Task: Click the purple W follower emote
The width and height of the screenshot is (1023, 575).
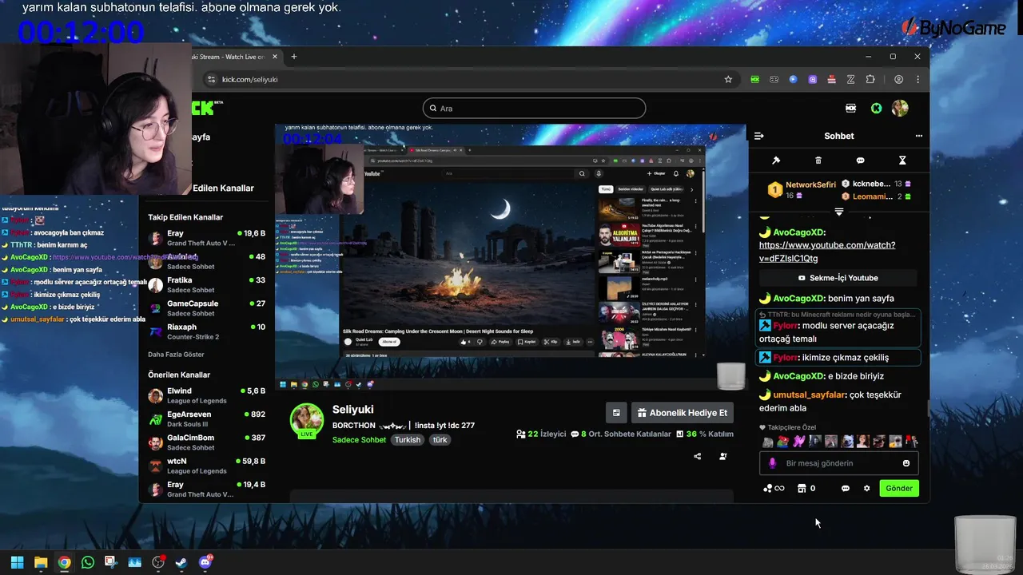Action: pyautogui.click(x=798, y=442)
